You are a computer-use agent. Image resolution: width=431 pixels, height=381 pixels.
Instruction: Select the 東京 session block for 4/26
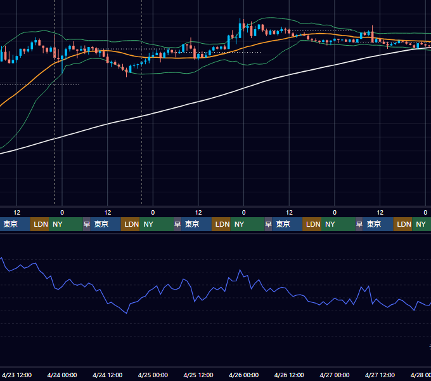[287, 224]
